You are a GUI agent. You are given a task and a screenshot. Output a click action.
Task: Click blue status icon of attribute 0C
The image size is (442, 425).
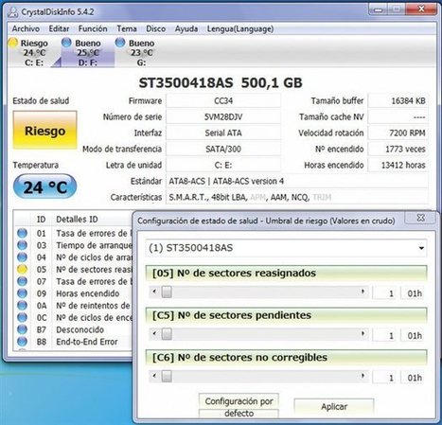(x=22, y=317)
